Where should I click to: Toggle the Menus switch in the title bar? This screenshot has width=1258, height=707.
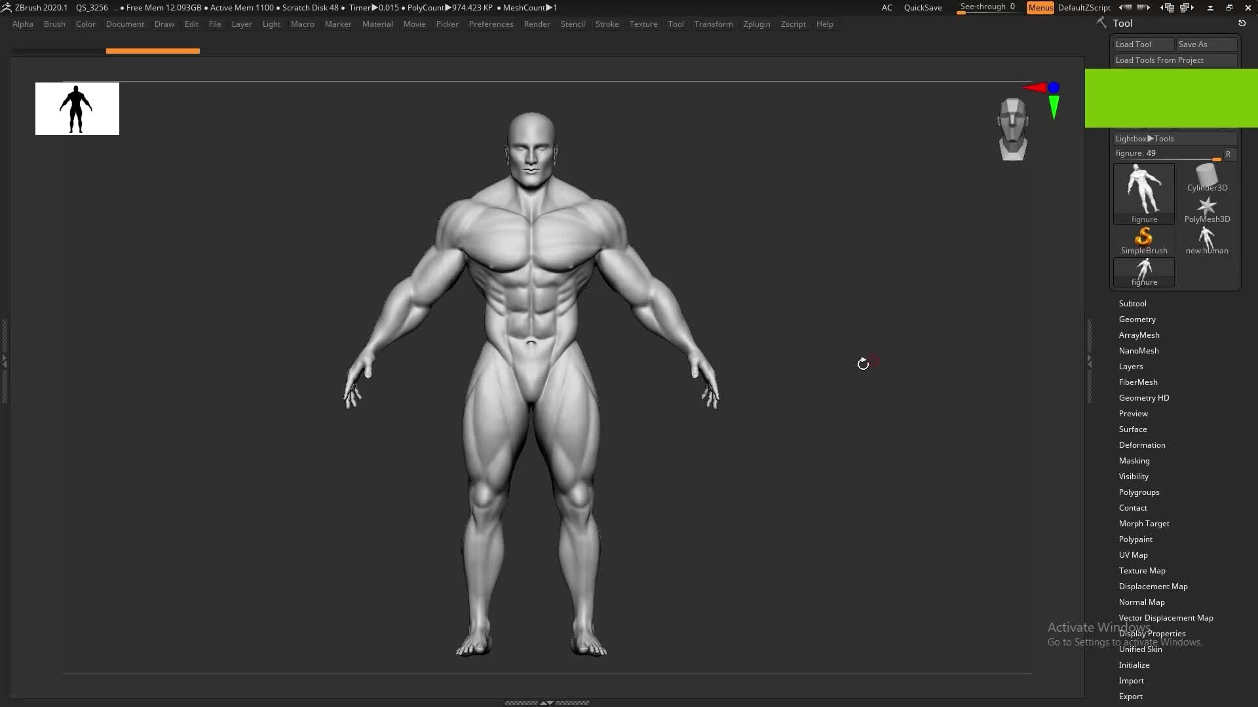[1040, 7]
